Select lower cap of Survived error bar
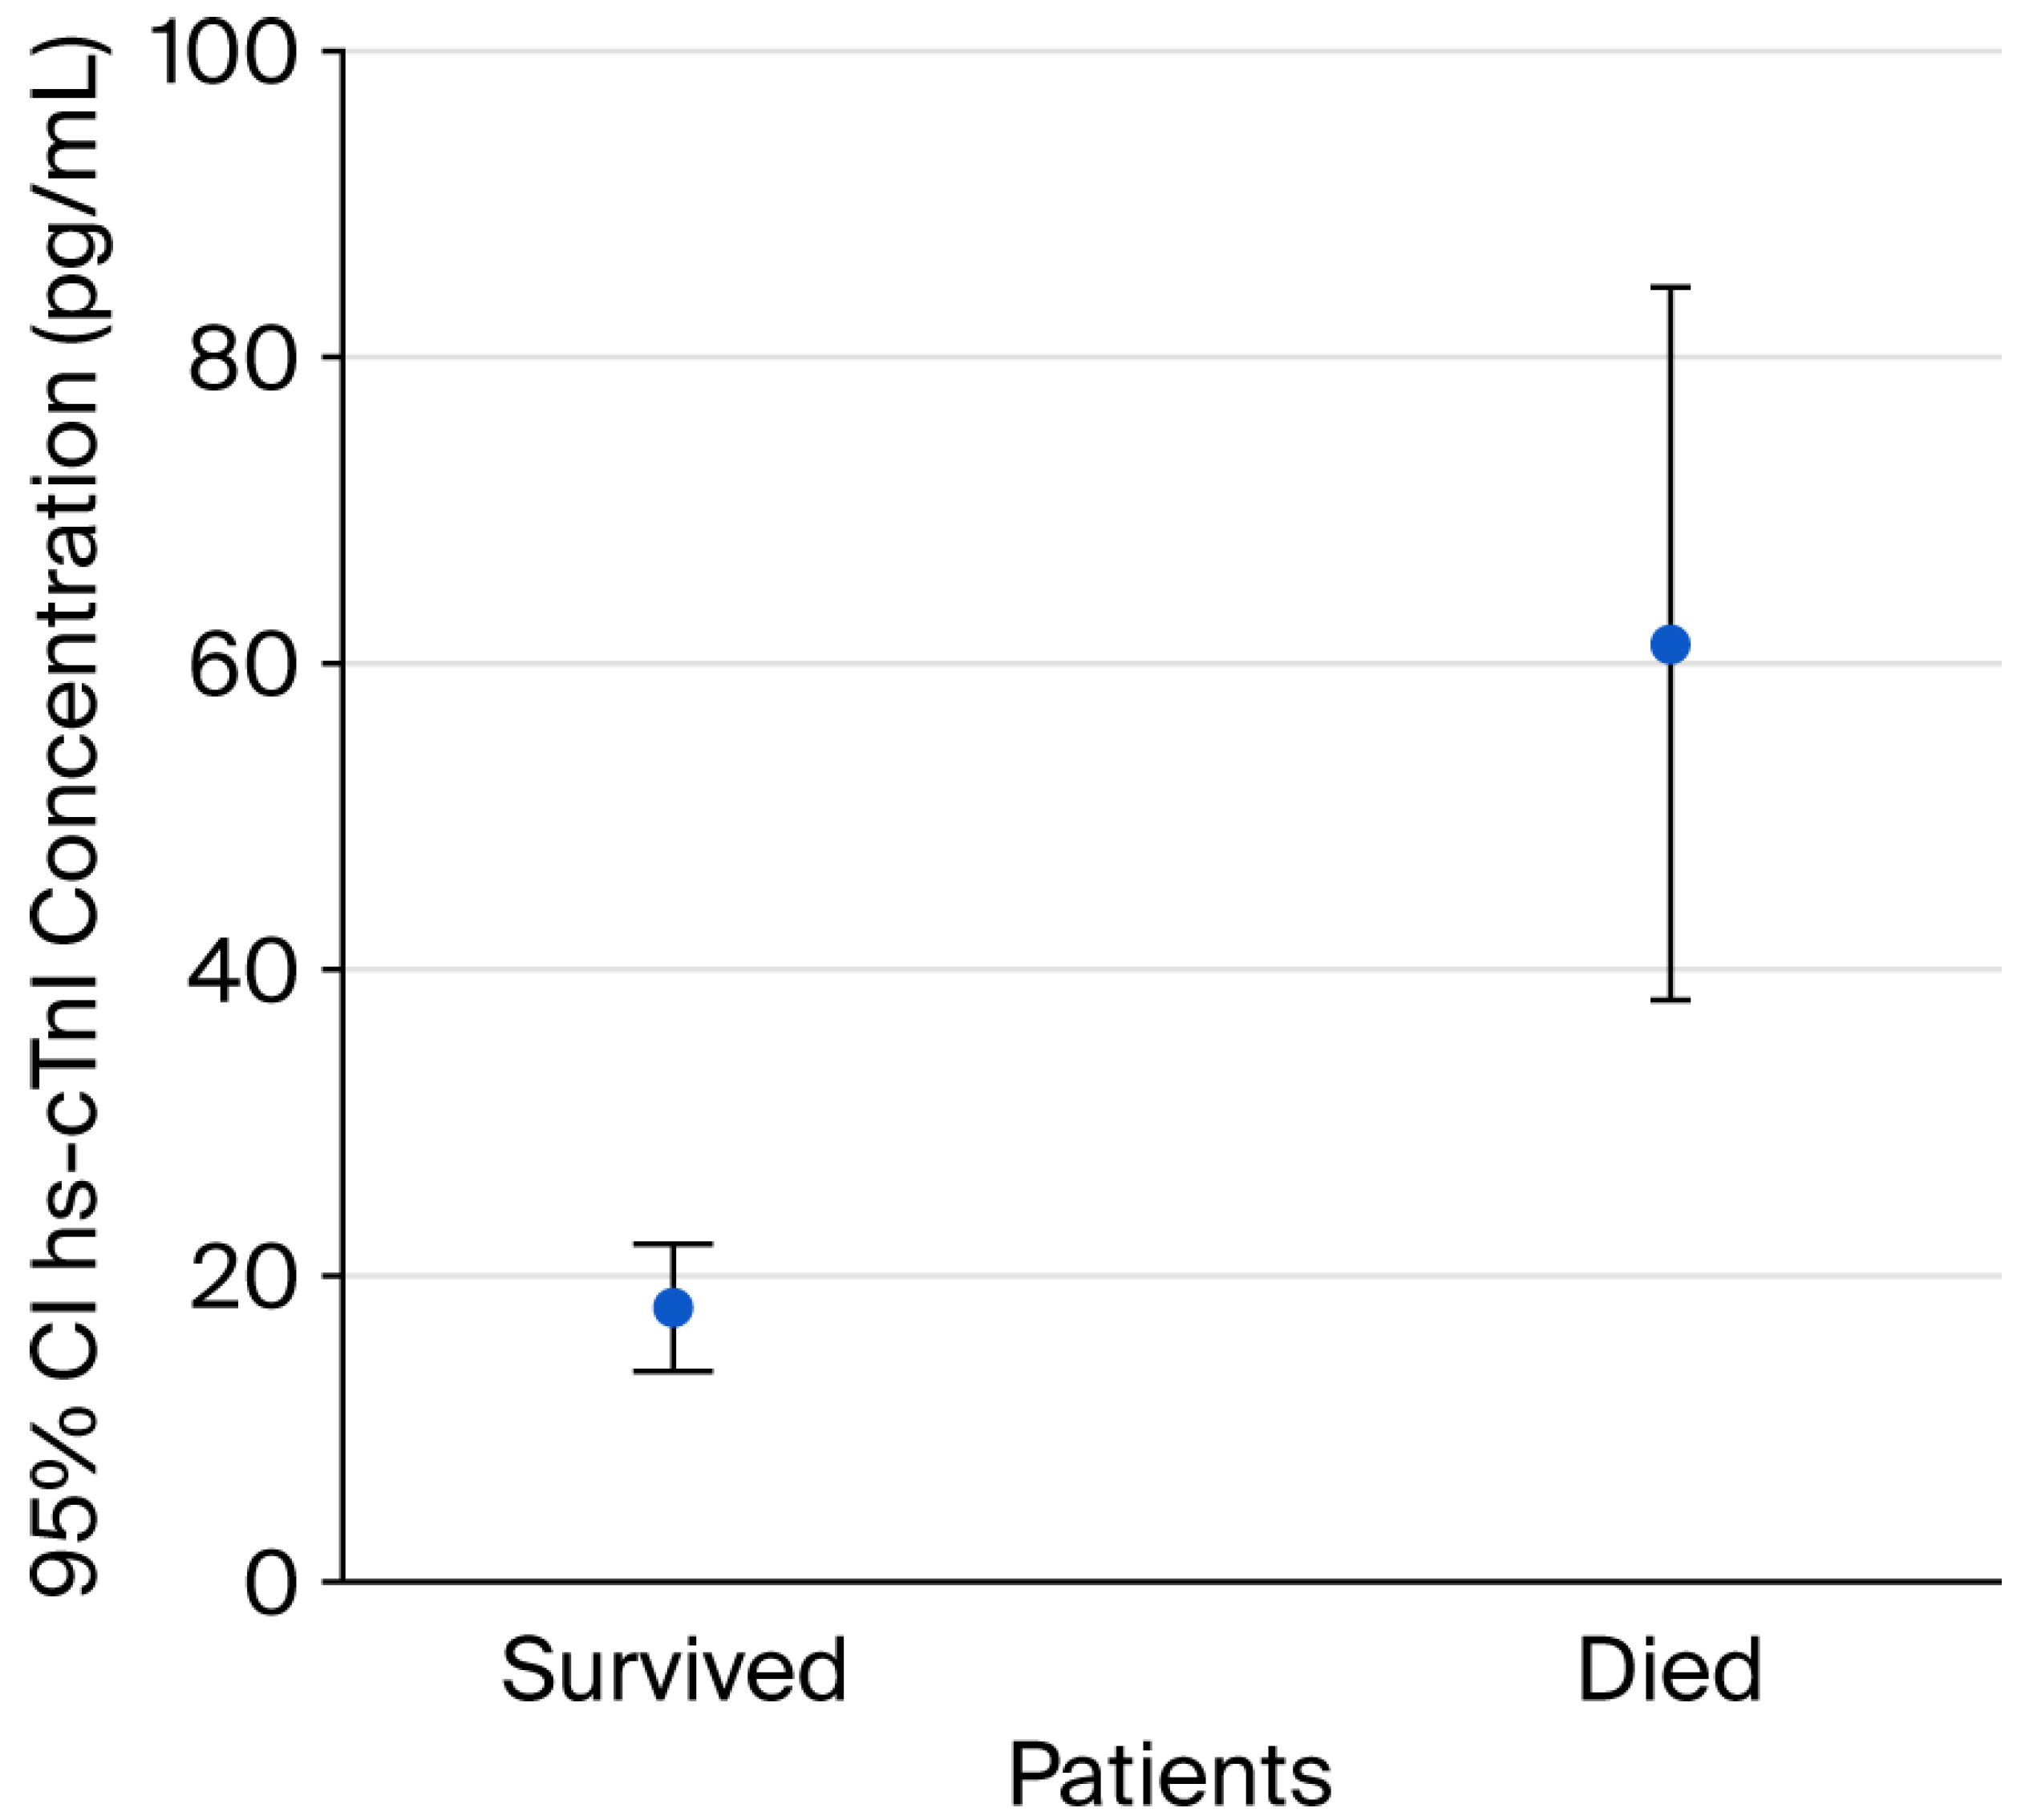The image size is (2021, 1820). (x=674, y=1371)
